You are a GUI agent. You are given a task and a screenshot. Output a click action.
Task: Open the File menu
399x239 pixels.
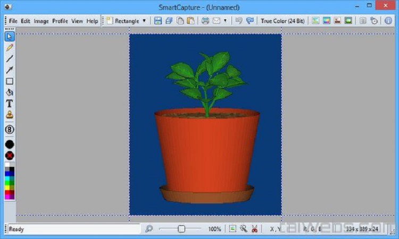click(13, 21)
